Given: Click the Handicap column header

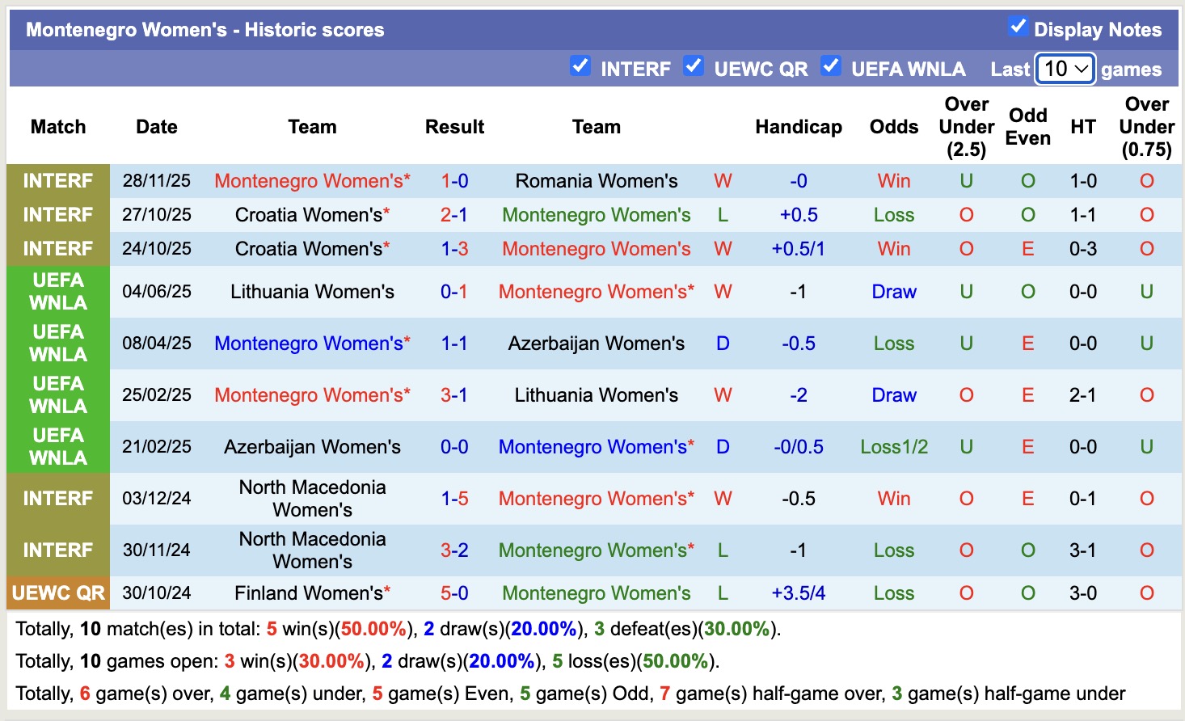Looking at the screenshot, I should [799, 126].
